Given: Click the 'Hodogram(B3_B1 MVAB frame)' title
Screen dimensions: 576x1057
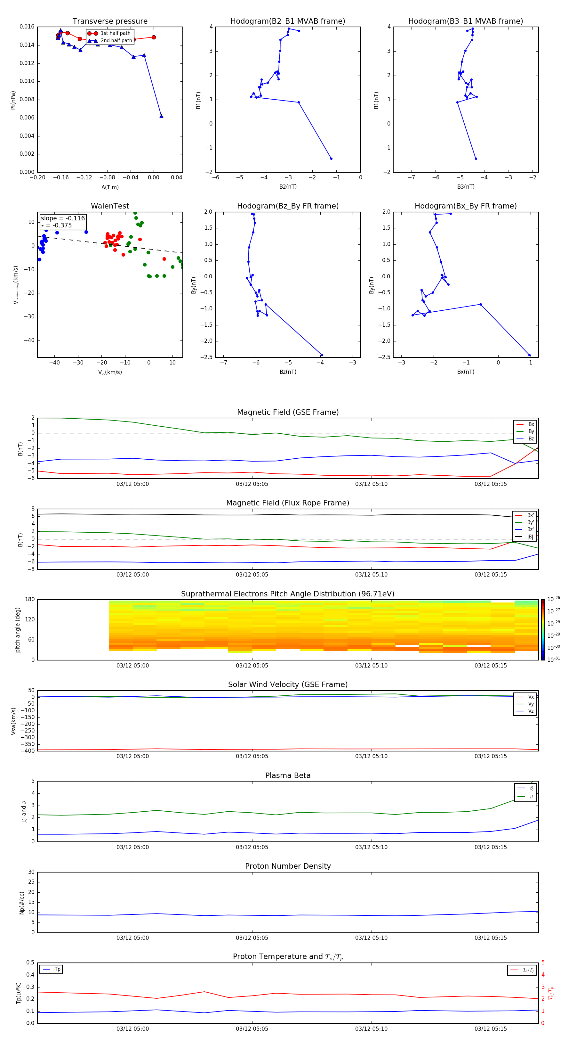Looking at the screenshot, I should pos(466,21).
